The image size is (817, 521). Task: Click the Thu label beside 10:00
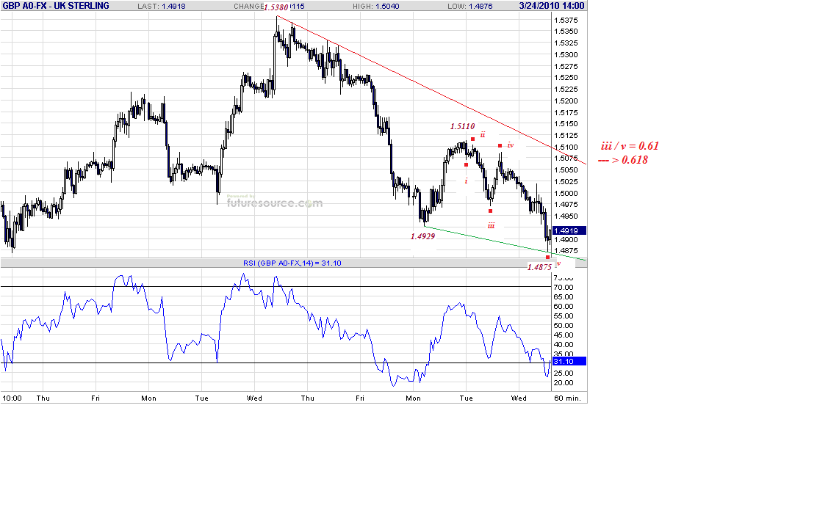click(43, 398)
